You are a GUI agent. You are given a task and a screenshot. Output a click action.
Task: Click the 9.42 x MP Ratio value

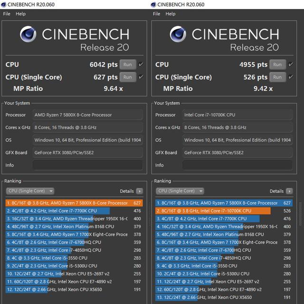[x=263, y=89]
